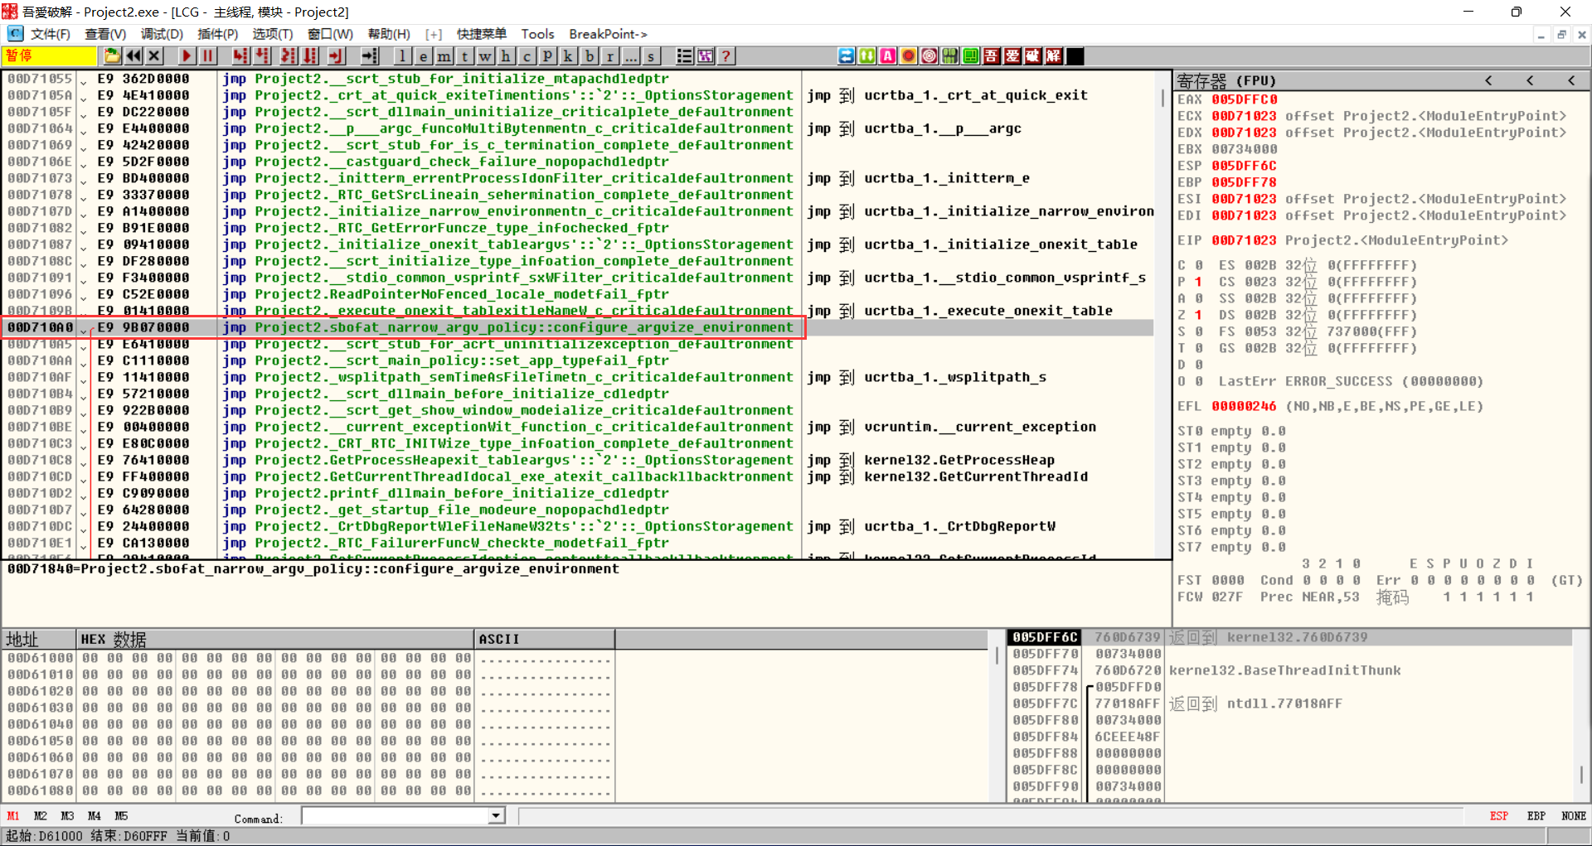Select memory window M4
1592x846 pixels.
pos(95,816)
